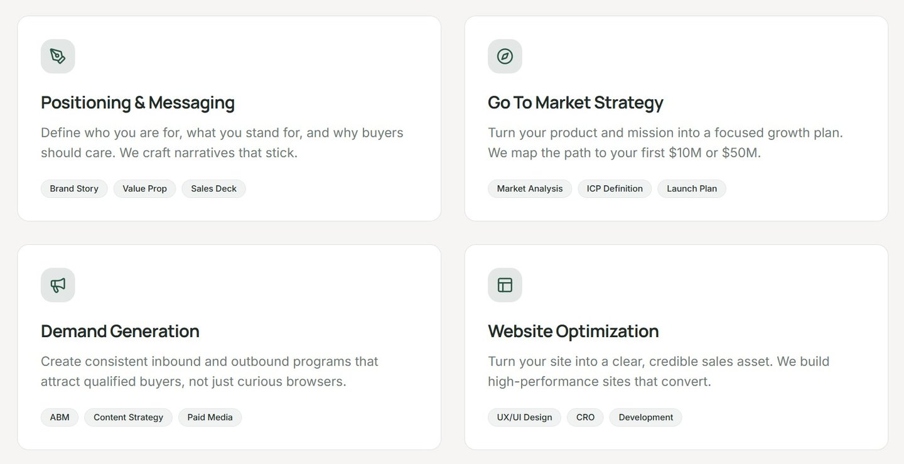Image resolution: width=904 pixels, height=464 pixels.
Task: Click the Paid Media tag
Action: point(210,418)
